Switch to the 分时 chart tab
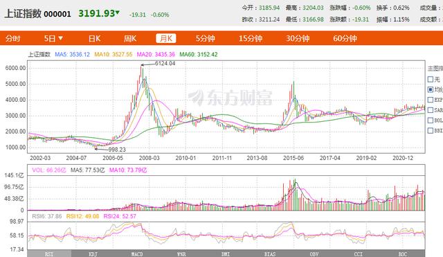This screenshot has height=257, width=443. 12,39
